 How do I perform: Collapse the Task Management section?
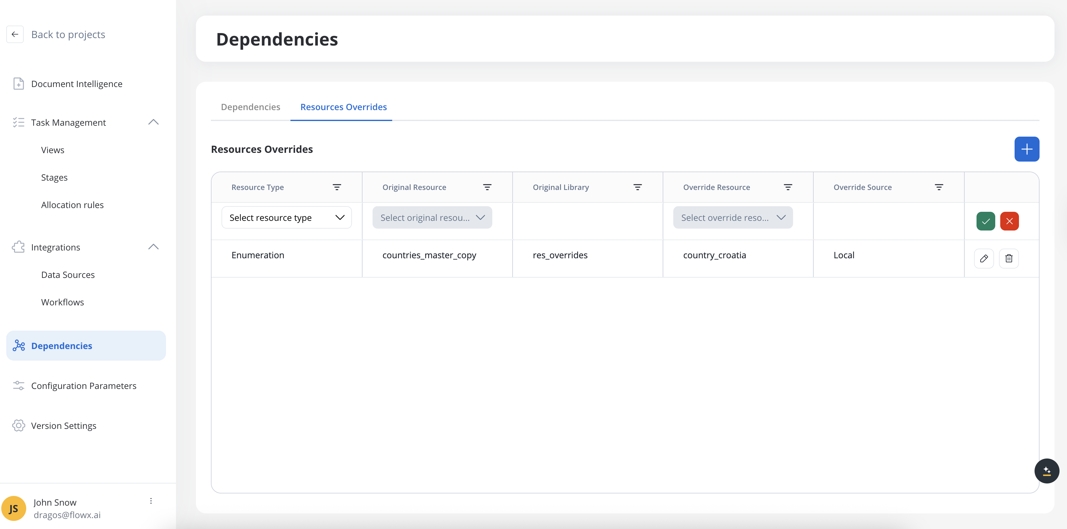pos(153,122)
